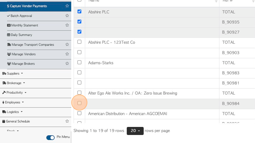The width and height of the screenshot is (255, 143).
Task: Select the Adams-Starks TOTAL row checkbox
Action: coord(79,62)
